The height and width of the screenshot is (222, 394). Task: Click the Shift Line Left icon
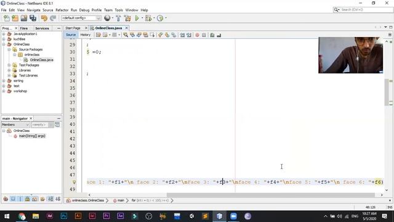[182, 35]
